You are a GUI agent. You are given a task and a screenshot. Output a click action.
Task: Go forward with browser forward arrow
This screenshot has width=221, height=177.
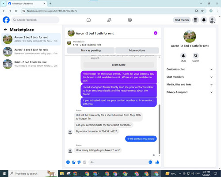click(x=10, y=11)
